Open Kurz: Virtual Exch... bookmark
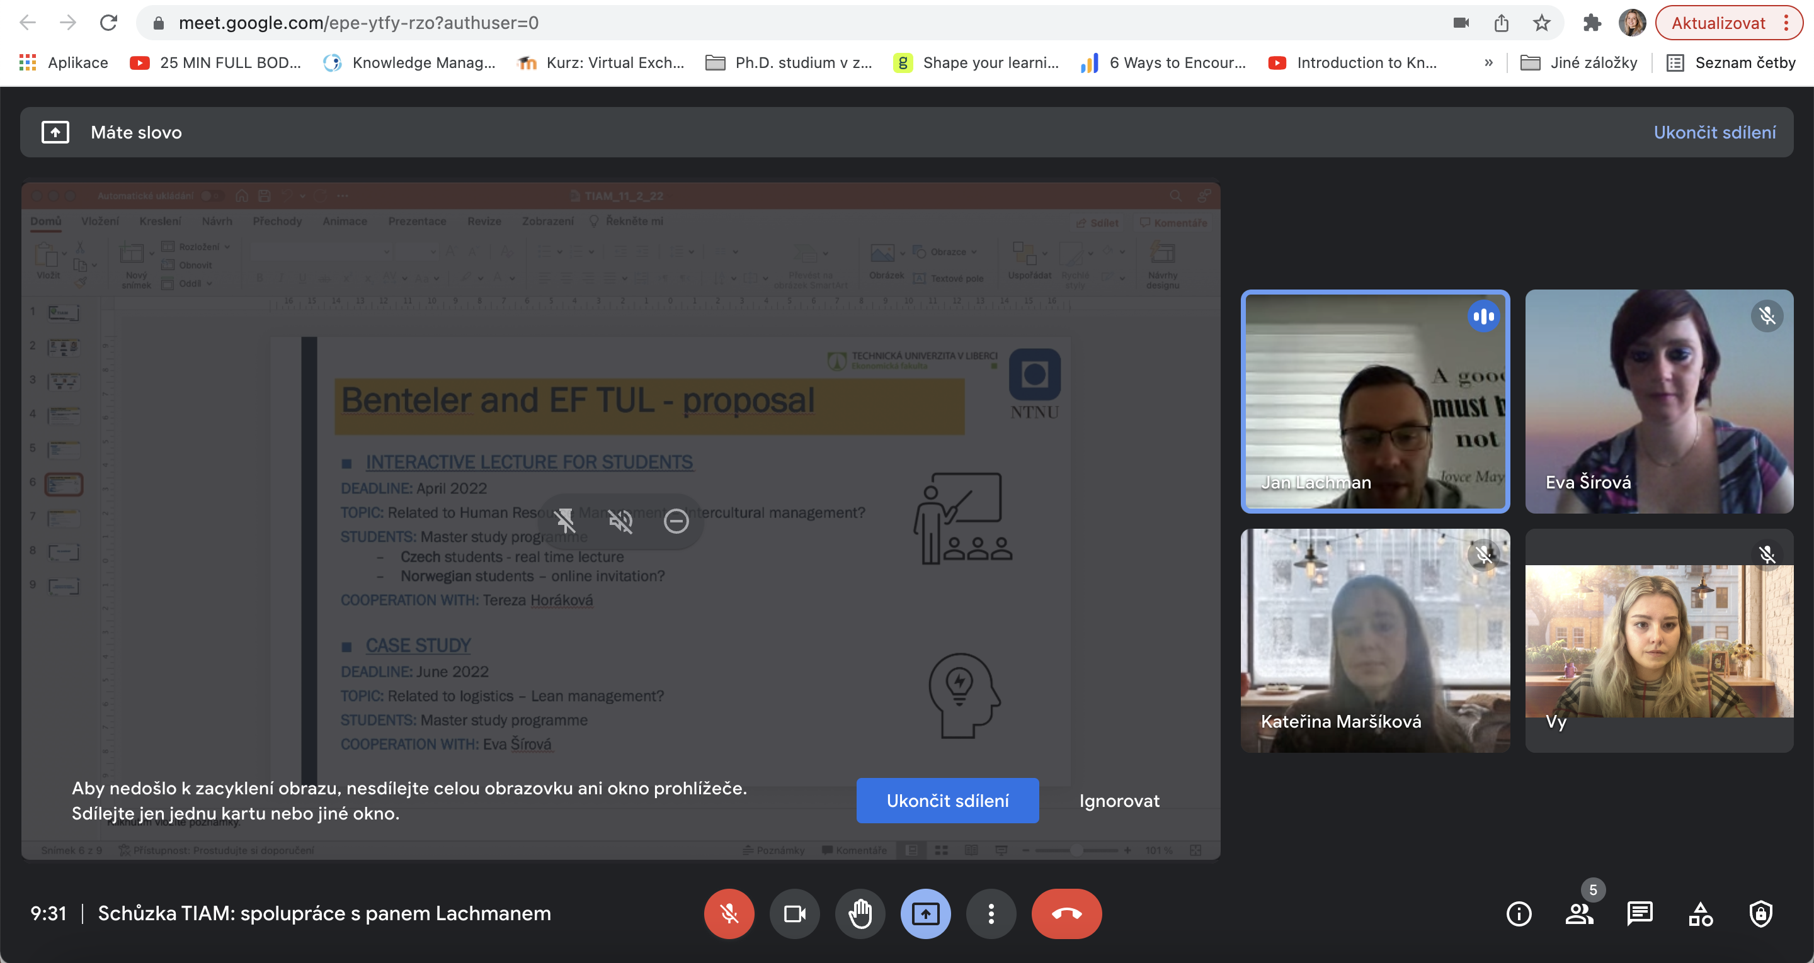The width and height of the screenshot is (1814, 963). tap(600, 63)
